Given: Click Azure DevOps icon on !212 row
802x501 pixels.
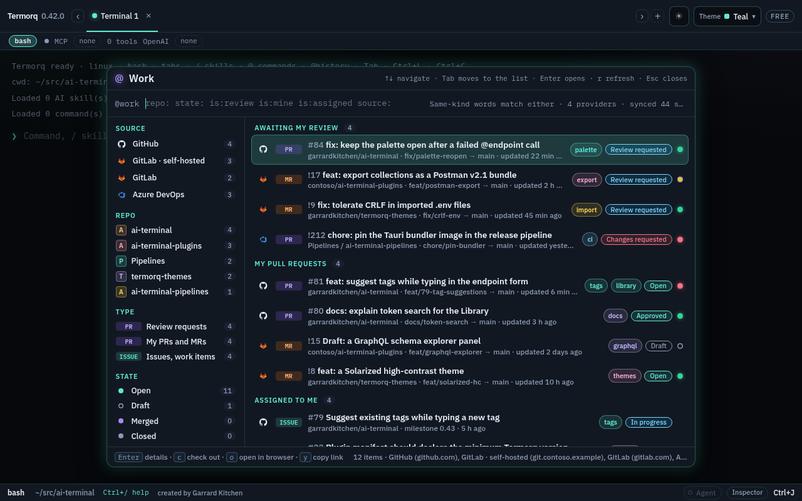Looking at the screenshot, I should 263,240.
